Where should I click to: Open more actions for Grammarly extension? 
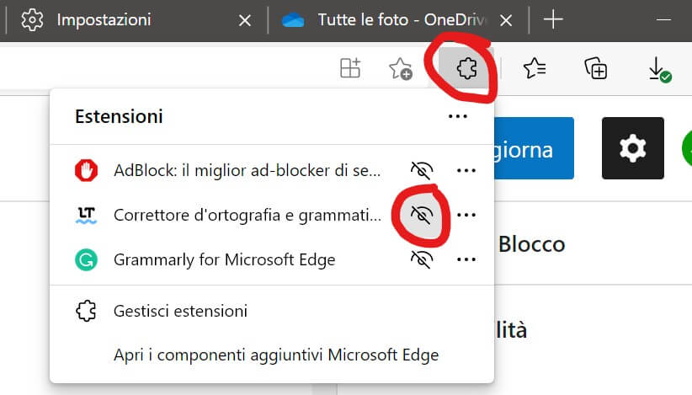pos(466,259)
